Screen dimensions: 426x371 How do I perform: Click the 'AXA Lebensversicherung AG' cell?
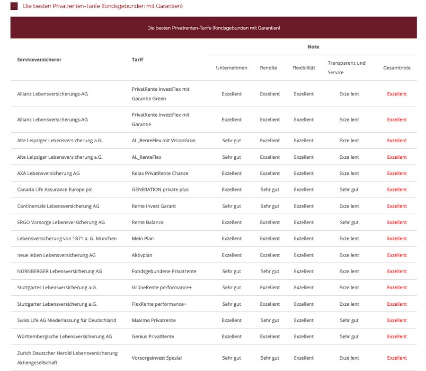coord(48,173)
